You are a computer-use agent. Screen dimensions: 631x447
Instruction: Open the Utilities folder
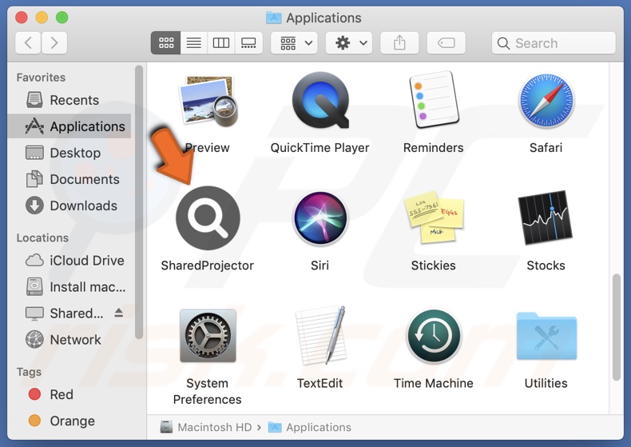pyautogui.click(x=546, y=336)
